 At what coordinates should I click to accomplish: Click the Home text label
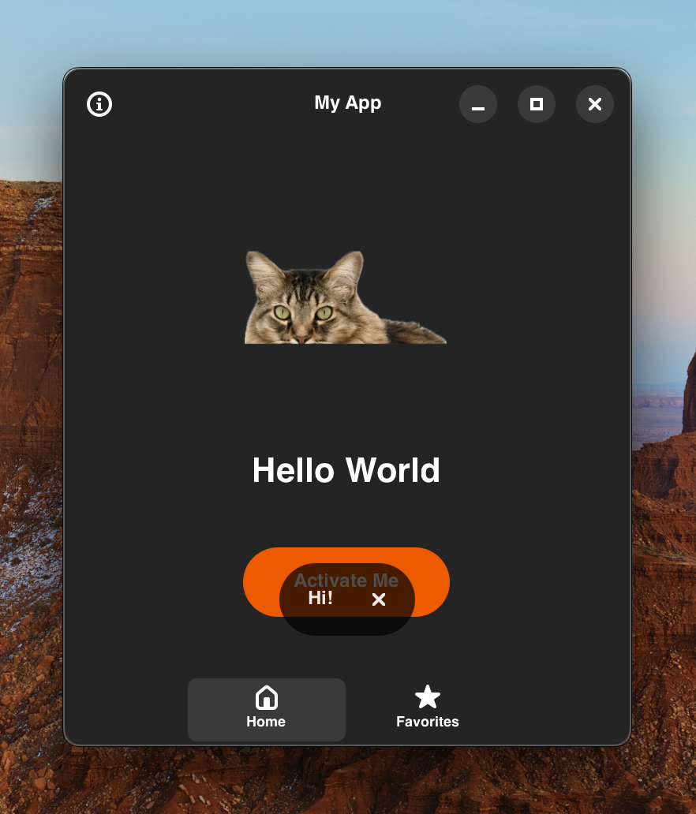pos(266,722)
